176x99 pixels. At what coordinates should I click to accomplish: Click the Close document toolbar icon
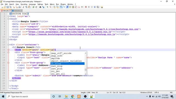coord(14,7)
